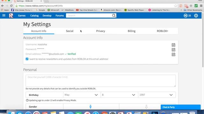This screenshot has width=204, height=114.
Task: Open birthday year dropdown 1997
Action: pos(157,95)
